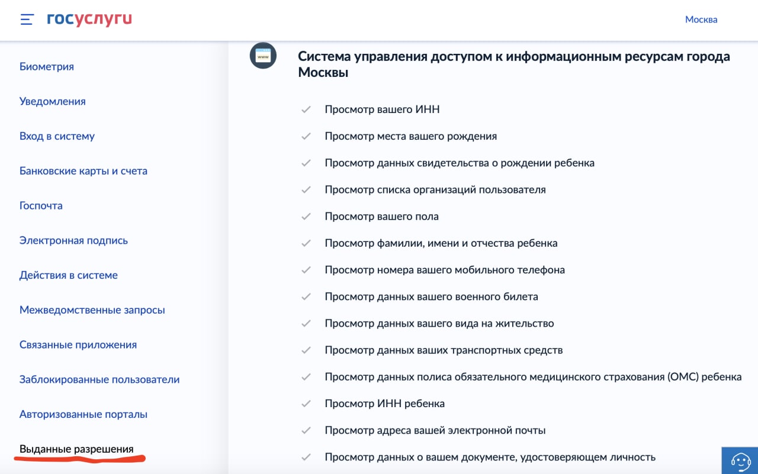This screenshot has height=474, width=758.
Task: Select Выданные разрешения in sidebar
Action: pos(76,449)
